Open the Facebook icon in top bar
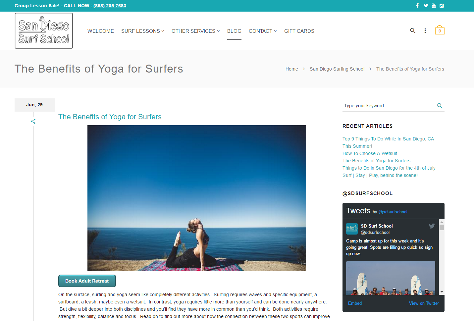 coord(417,6)
